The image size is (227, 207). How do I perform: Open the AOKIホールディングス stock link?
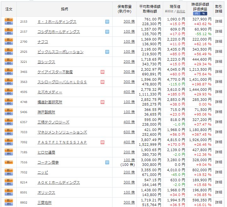58,182
